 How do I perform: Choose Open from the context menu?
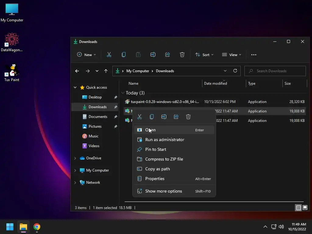point(174,130)
